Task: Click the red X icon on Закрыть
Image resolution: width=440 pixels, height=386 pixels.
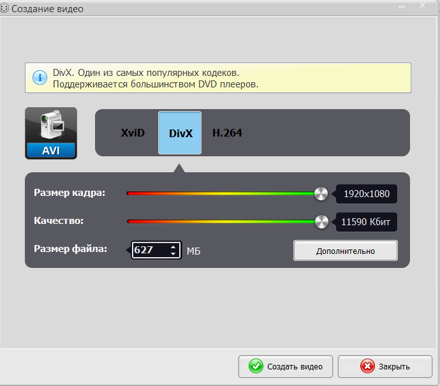Action: pyautogui.click(x=367, y=366)
